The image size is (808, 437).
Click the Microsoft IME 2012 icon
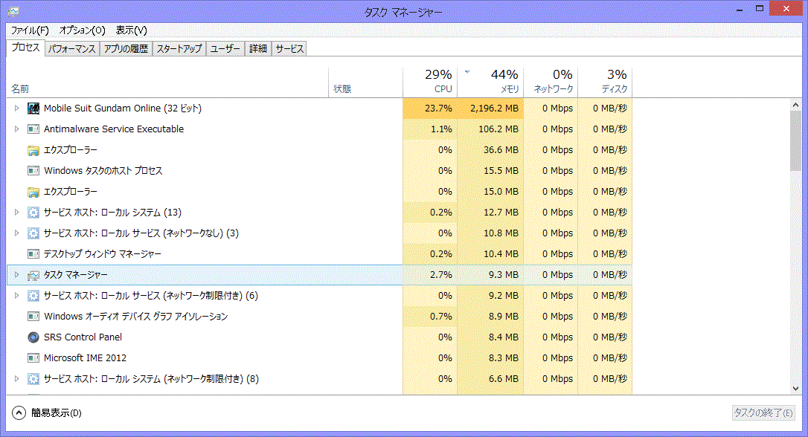coord(33,358)
